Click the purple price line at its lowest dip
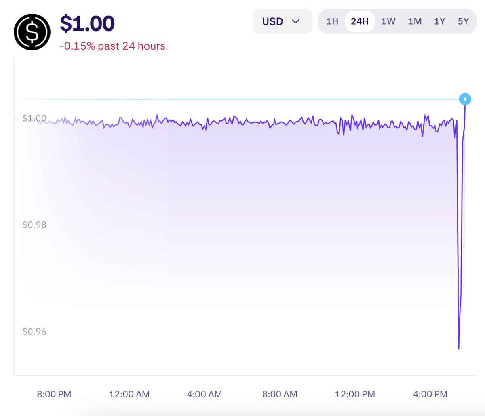Viewport: 485px width, 416px height. click(459, 347)
